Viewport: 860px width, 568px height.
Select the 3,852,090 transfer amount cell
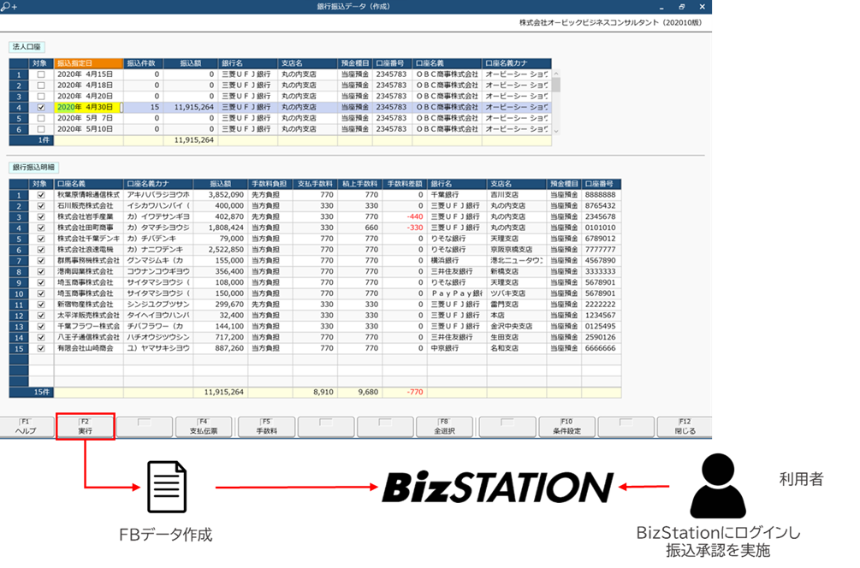pos(221,195)
